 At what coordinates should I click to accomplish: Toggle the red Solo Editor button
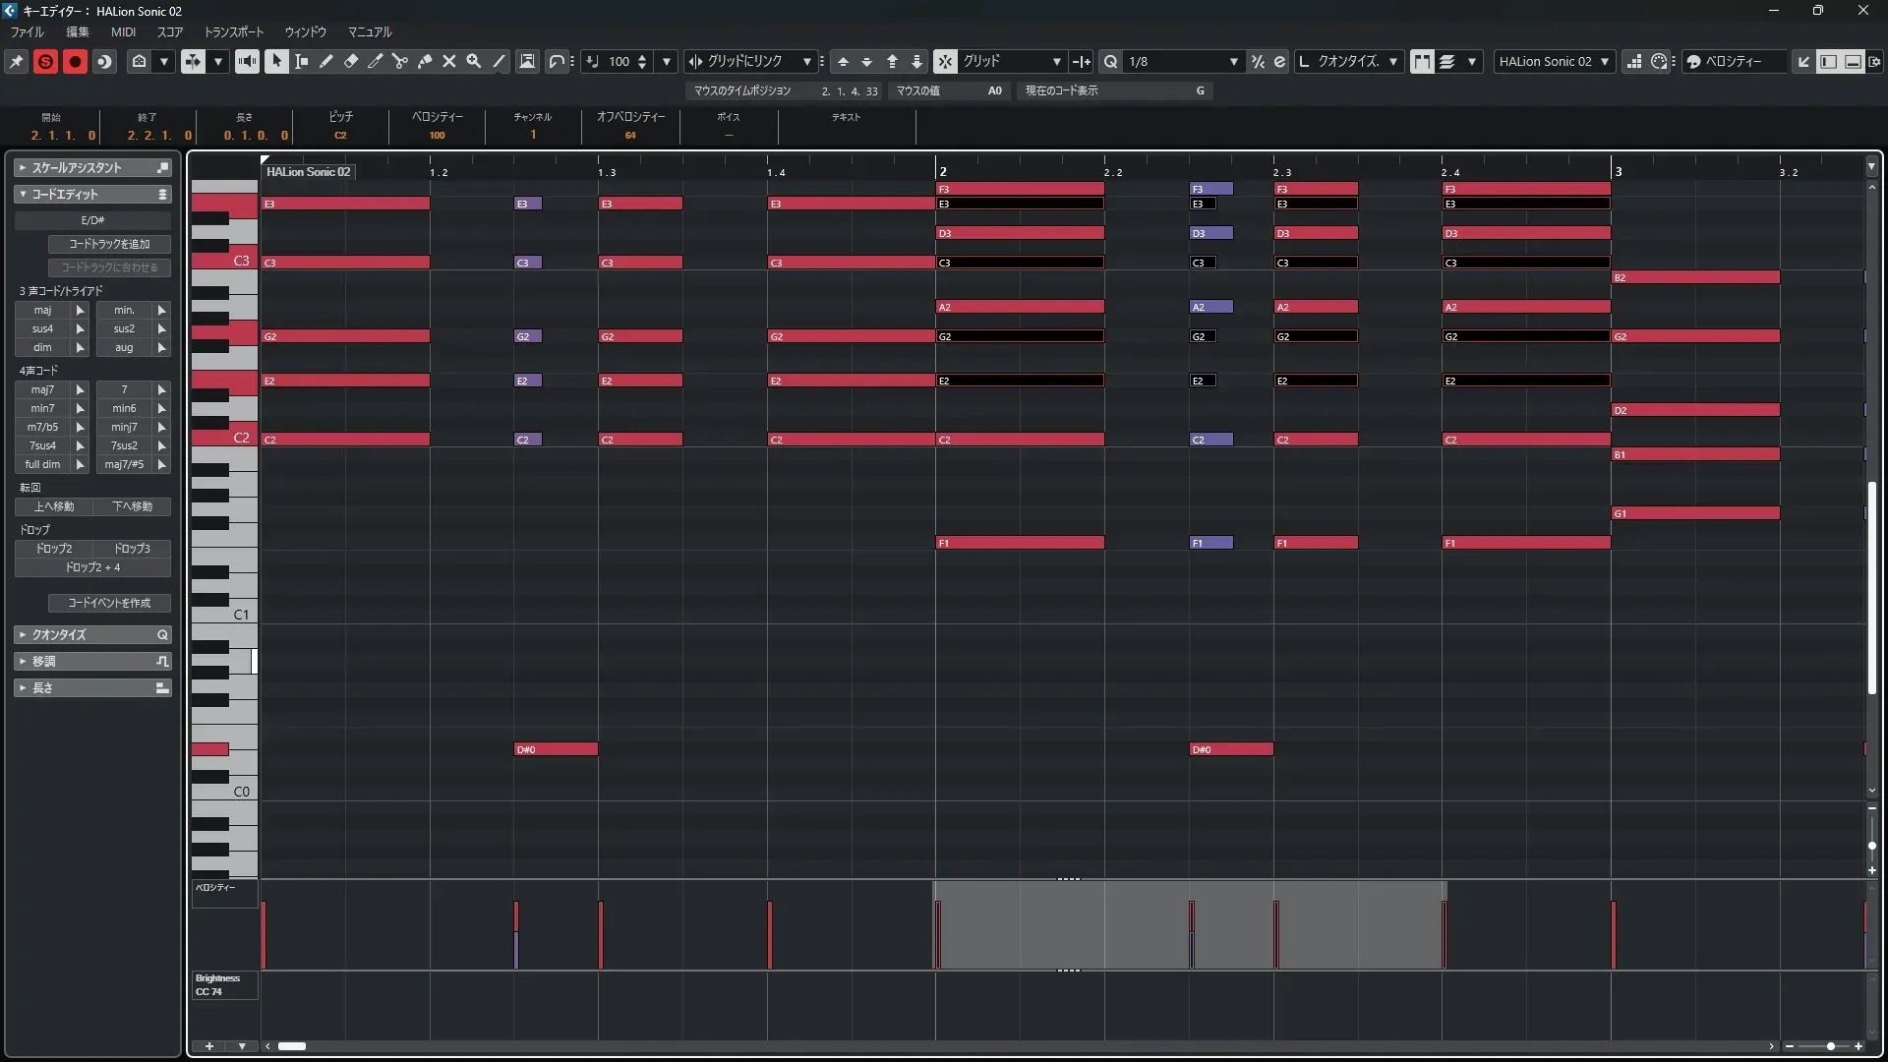pos(45,61)
